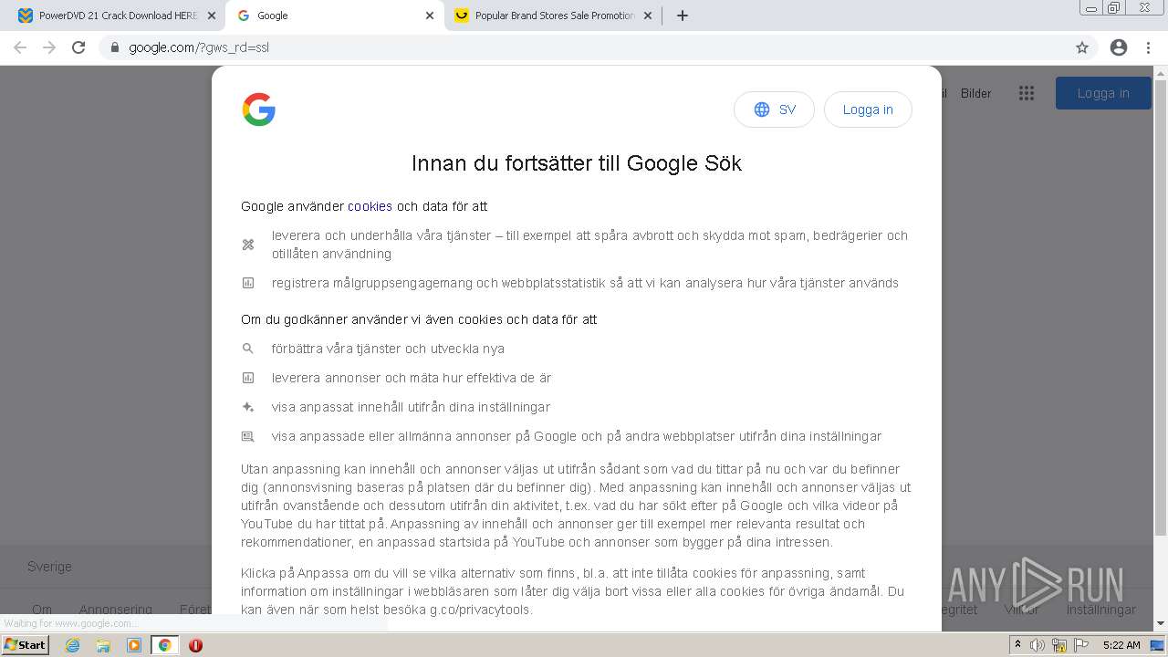This screenshot has width=1168, height=657.
Task: Click the 'förbättra våra tjänster och utveckla nya' line
Action: tap(388, 349)
